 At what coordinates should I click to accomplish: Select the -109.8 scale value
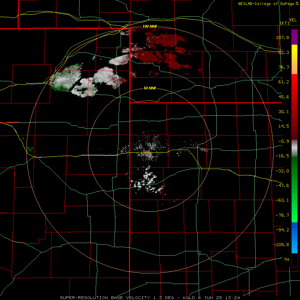tap(281, 245)
